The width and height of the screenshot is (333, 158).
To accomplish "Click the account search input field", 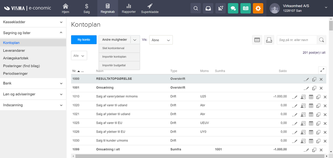I will click(x=297, y=40).
